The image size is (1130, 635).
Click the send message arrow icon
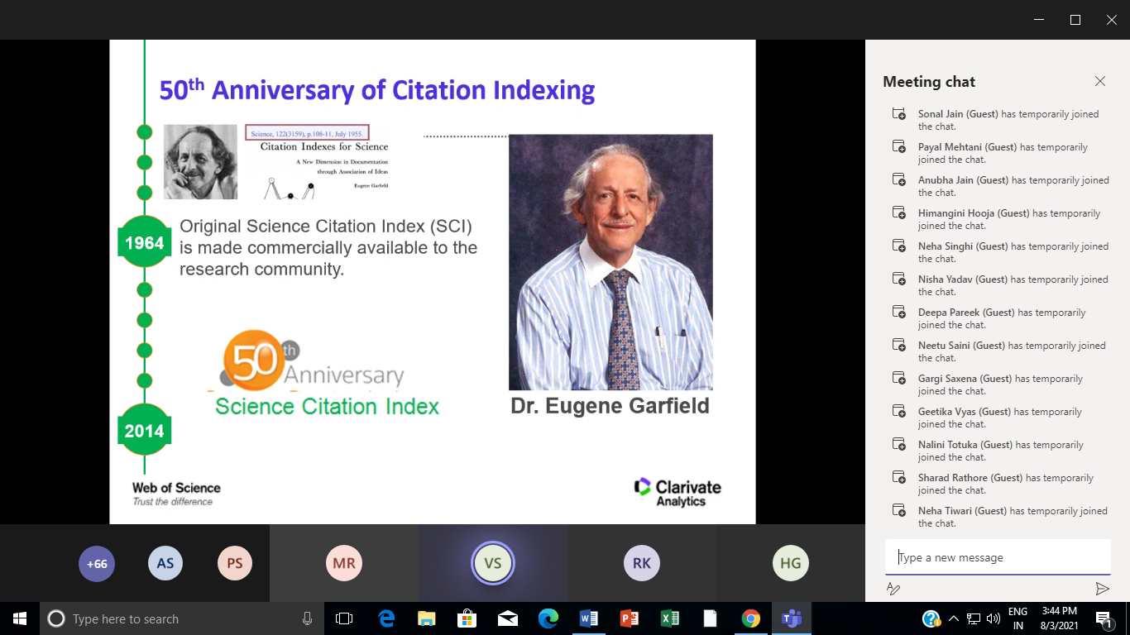(x=1102, y=589)
